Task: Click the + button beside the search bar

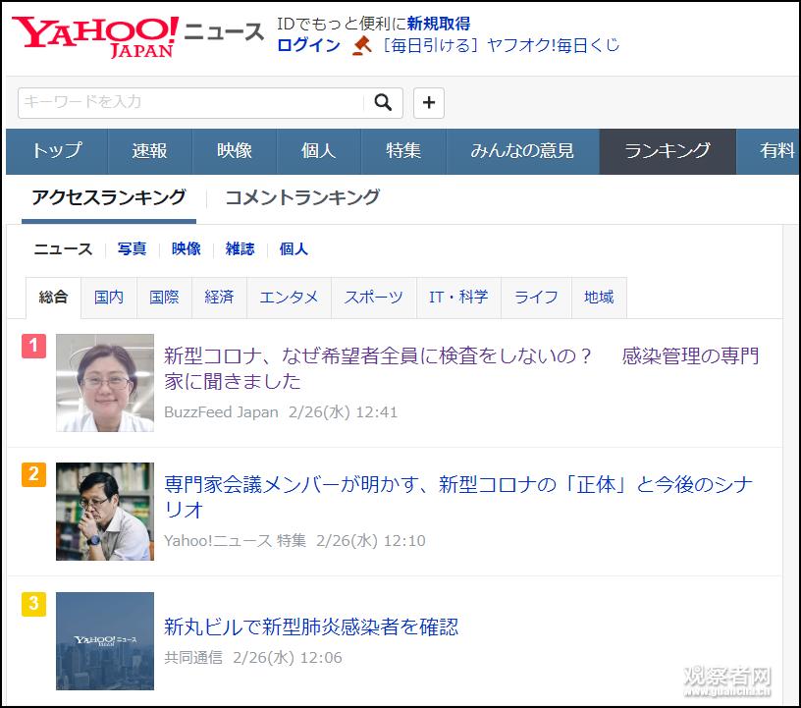Action: (x=428, y=102)
